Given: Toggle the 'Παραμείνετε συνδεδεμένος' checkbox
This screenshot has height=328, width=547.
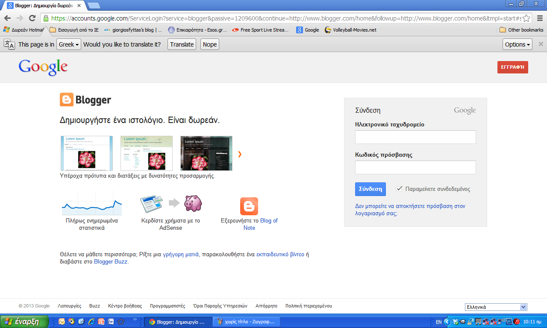Looking at the screenshot, I should click(400, 189).
